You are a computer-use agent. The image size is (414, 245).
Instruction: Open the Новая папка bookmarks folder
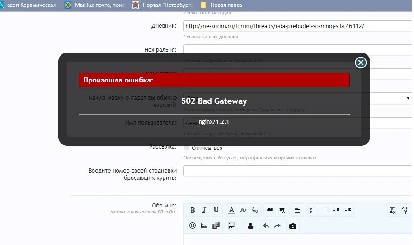[x=221, y=5]
